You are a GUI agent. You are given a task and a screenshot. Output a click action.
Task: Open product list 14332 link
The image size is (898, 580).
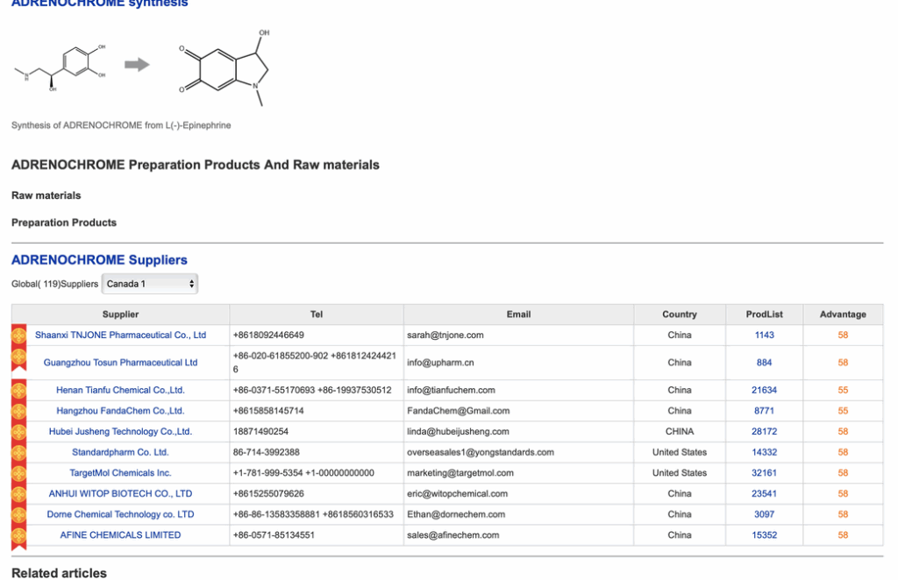click(764, 452)
